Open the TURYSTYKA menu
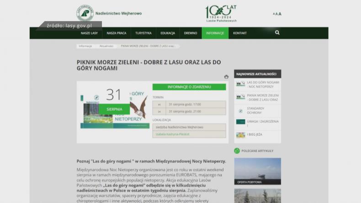This screenshot has width=361, height=203. pos(143,33)
